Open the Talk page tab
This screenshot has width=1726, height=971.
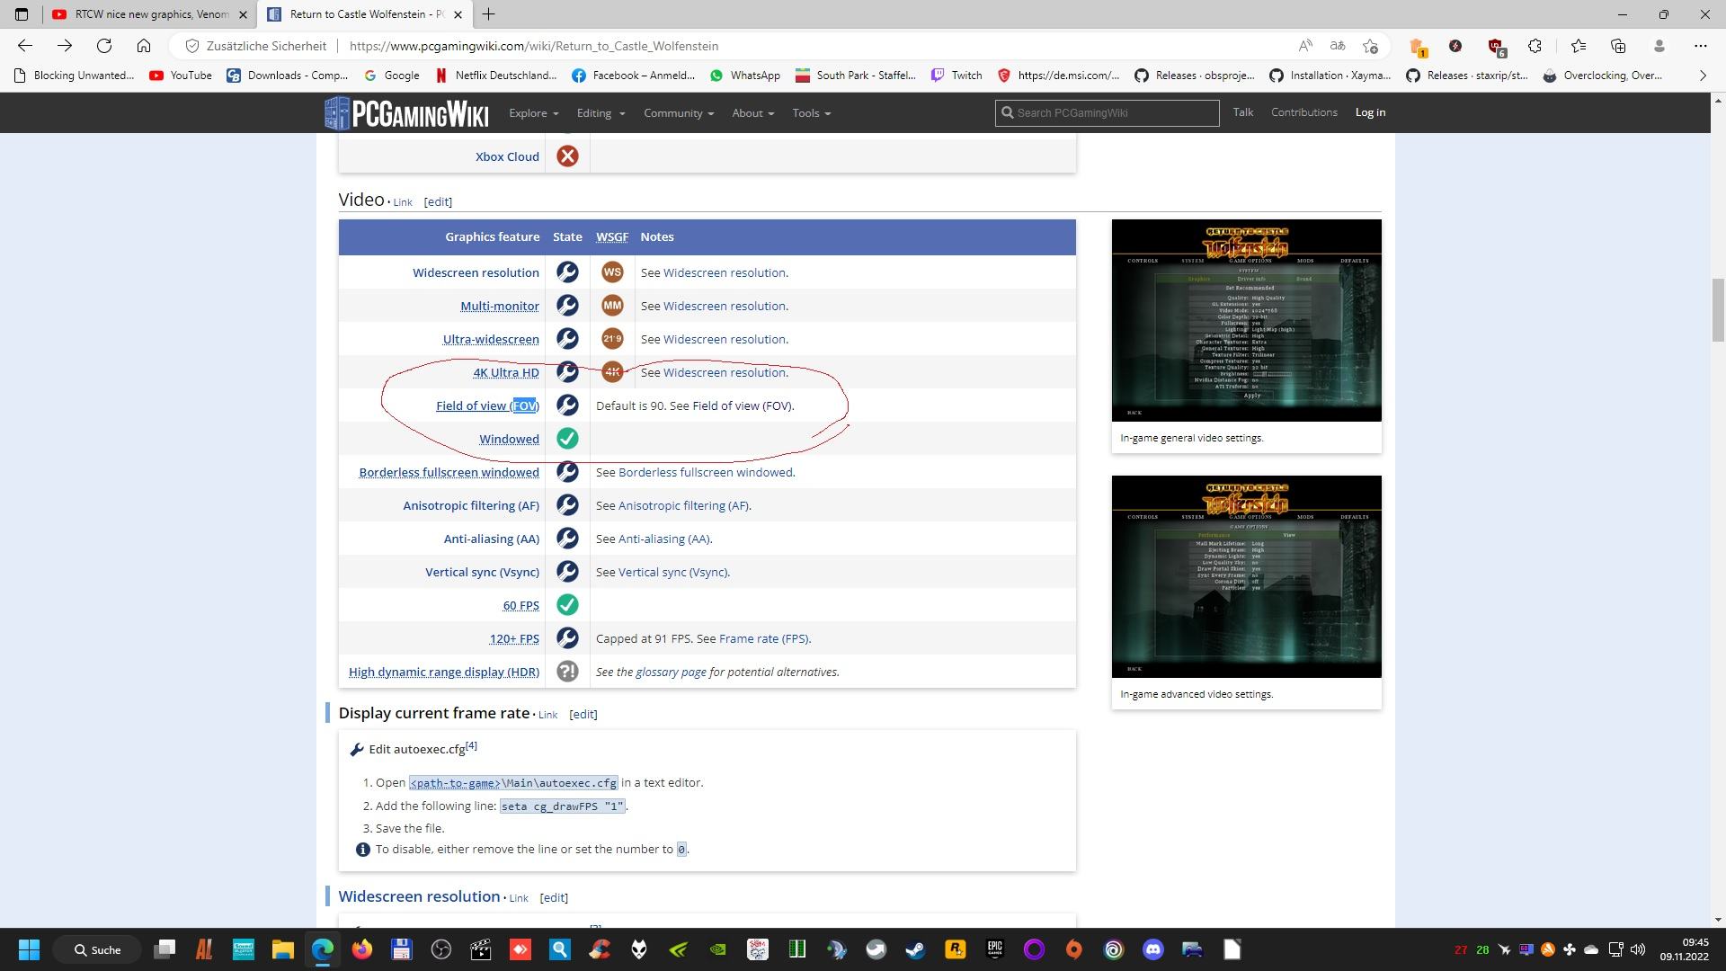pyautogui.click(x=1243, y=112)
